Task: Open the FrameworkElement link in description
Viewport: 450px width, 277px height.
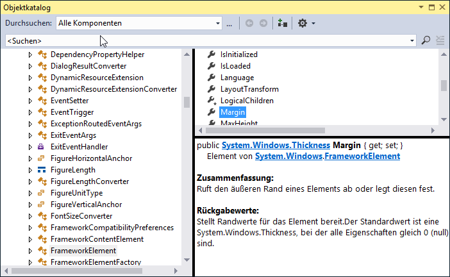Action: click(x=362, y=156)
